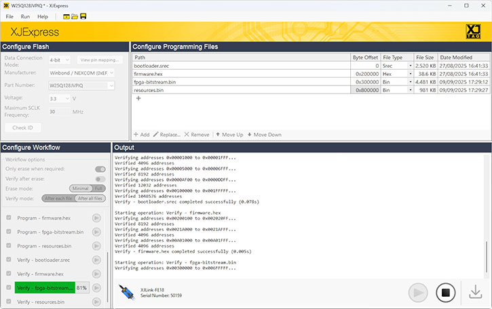
Task: Open File Type dropdown for resources.bin
Action: 410,90
